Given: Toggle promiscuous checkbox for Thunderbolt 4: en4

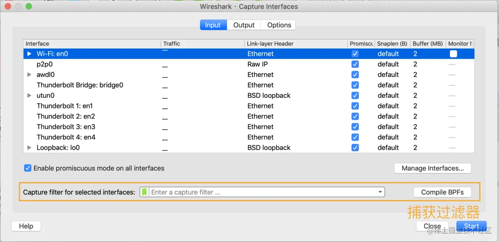Looking at the screenshot, I should [x=355, y=137].
